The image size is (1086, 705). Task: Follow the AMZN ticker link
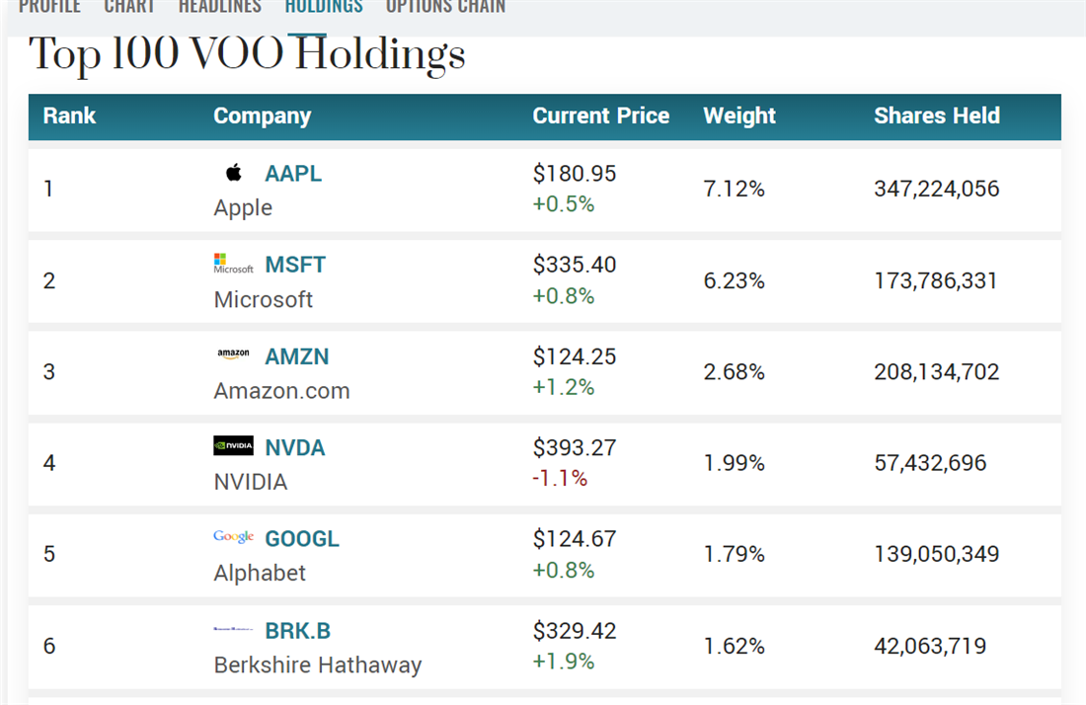point(297,356)
